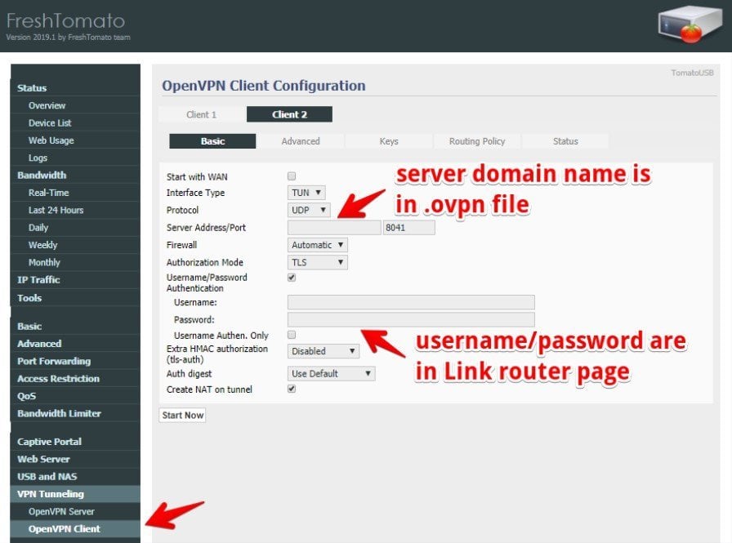Uncheck Username/Password Authentication checkbox
The image size is (732, 543).
(x=292, y=278)
